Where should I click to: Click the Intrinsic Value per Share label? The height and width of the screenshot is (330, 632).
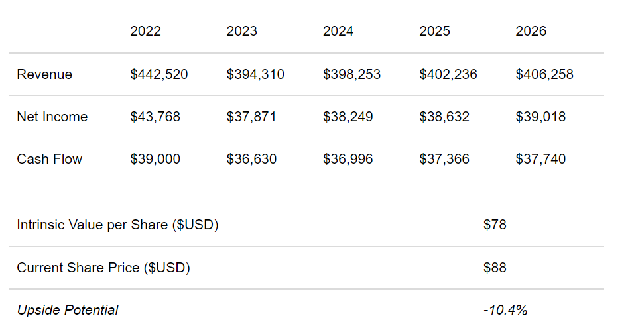tap(117, 225)
